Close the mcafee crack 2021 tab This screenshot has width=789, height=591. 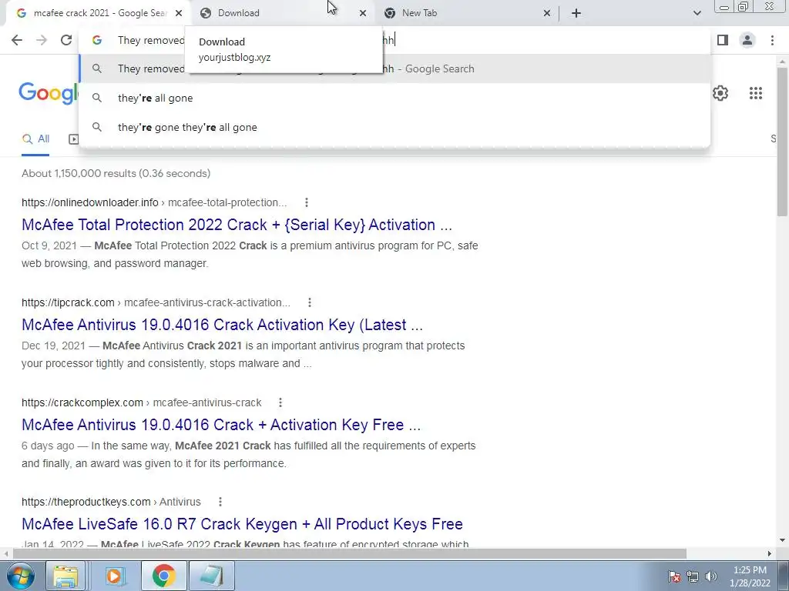[x=179, y=13]
